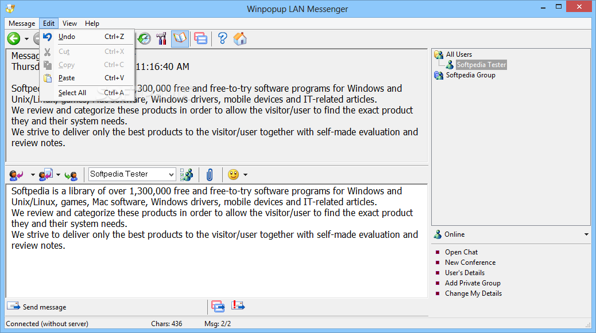Image resolution: width=596 pixels, height=333 pixels.
Task: Toggle the open book user list icon
Action: [x=180, y=38]
